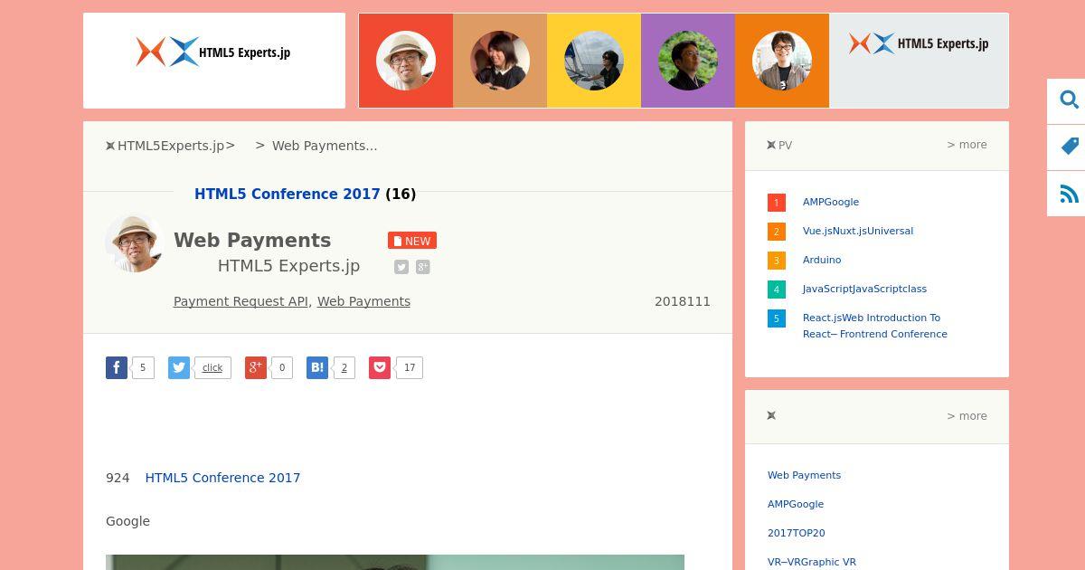The width and height of the screenshot is (1085, 570).
Task: Click the green rank badge 4
Action: click(x=776, y=290)
